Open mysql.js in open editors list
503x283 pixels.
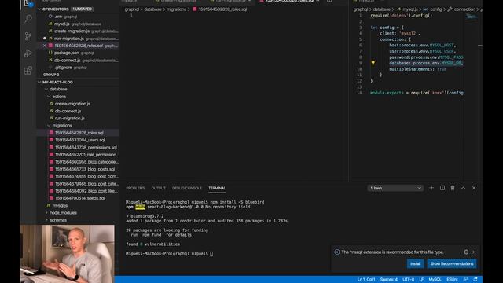pos(79,24)
